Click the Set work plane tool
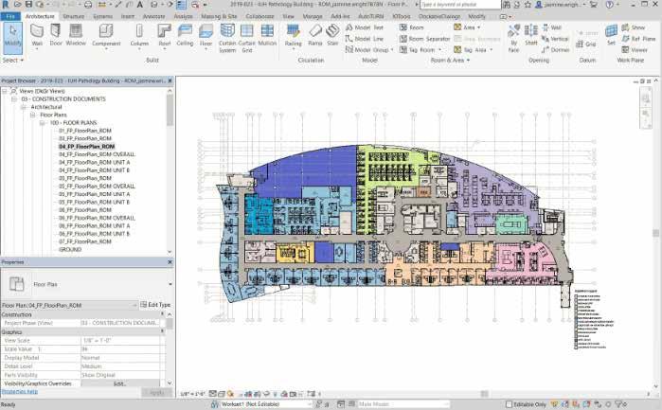662x410 pixels. coord(611,35)
